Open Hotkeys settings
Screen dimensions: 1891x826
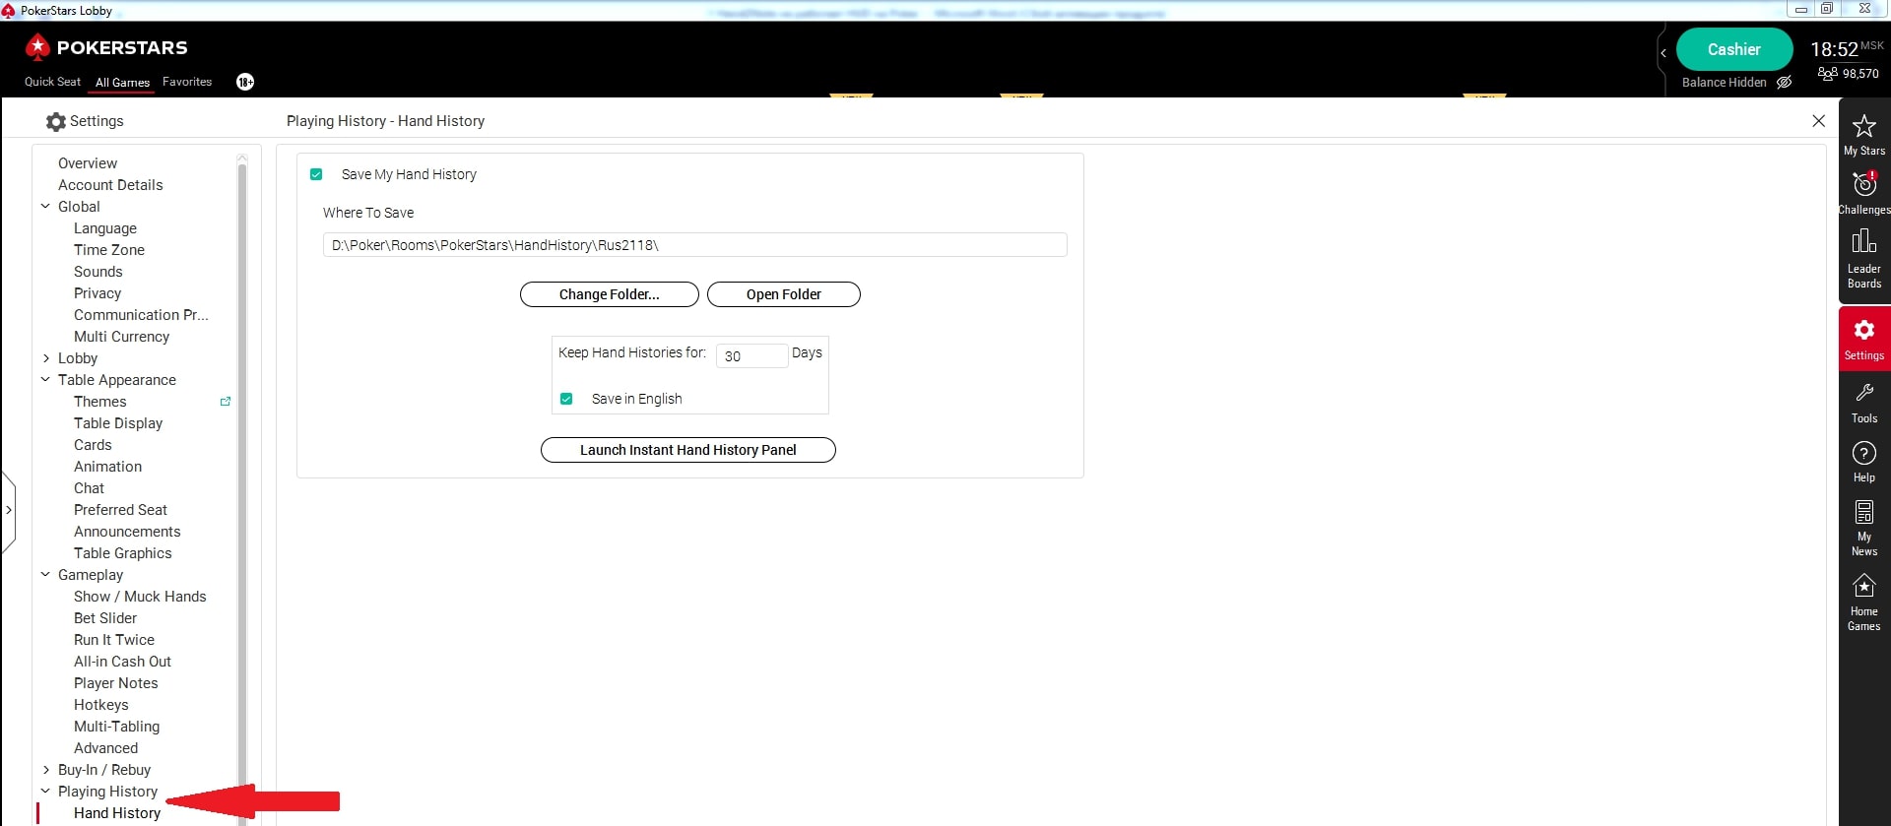pos(100,705)
